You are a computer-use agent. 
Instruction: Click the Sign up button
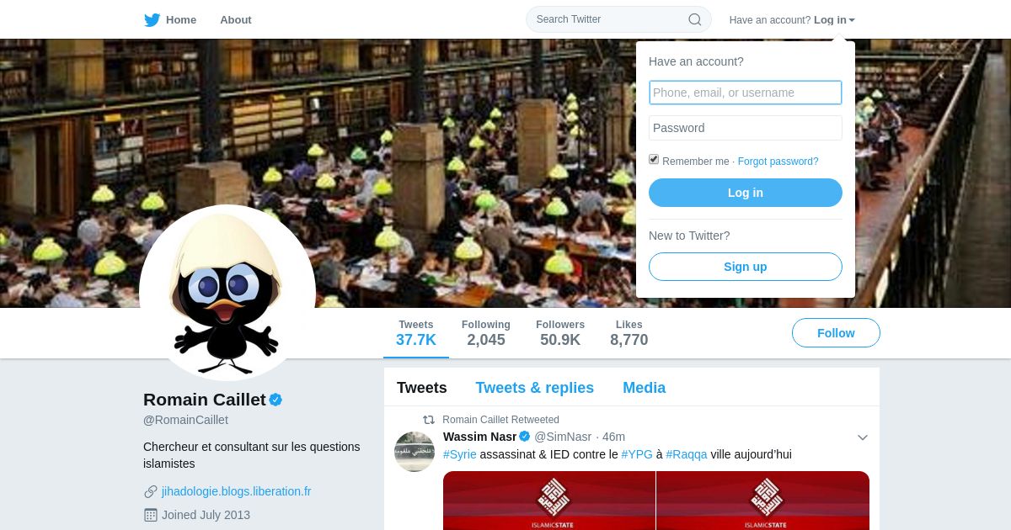(746, 267)
